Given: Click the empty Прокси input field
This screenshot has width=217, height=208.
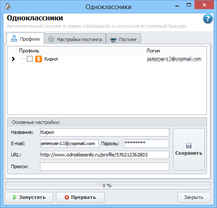Looking at the screenshot, I should tap(105, 166).
